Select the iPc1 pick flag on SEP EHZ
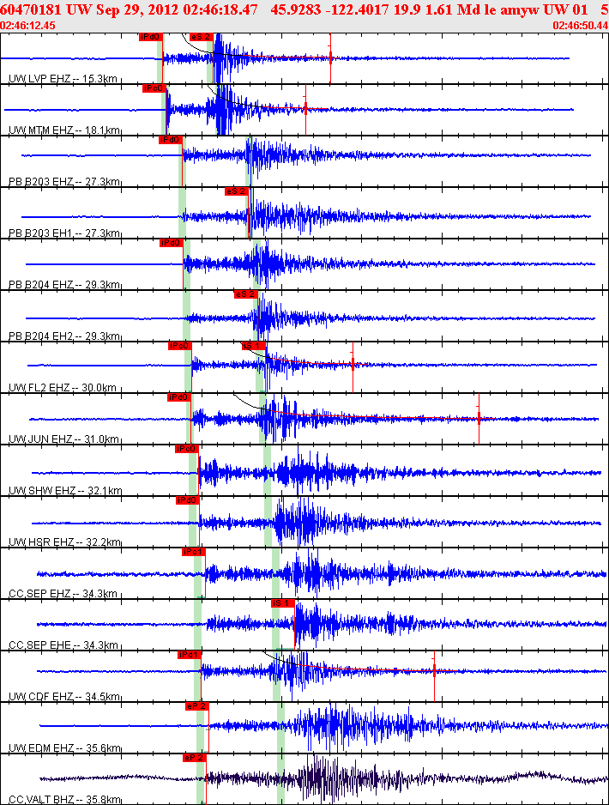The height and width of the screenshot is (805, 609). (x=194, y=552)
